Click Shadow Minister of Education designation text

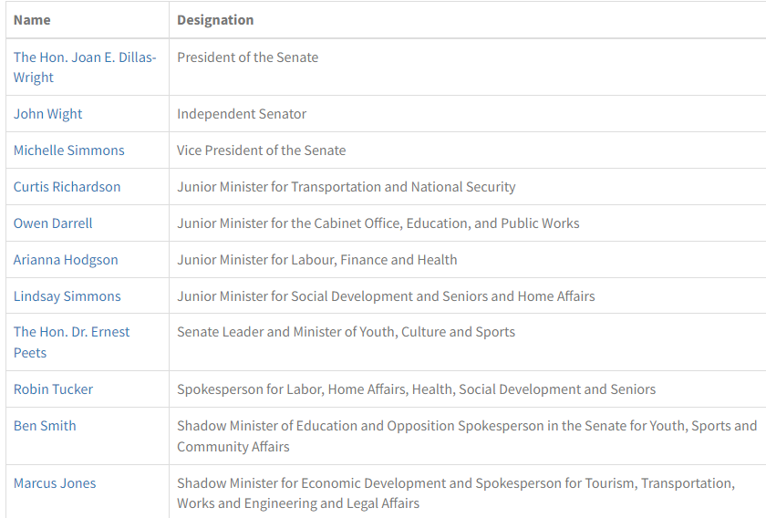466,426
